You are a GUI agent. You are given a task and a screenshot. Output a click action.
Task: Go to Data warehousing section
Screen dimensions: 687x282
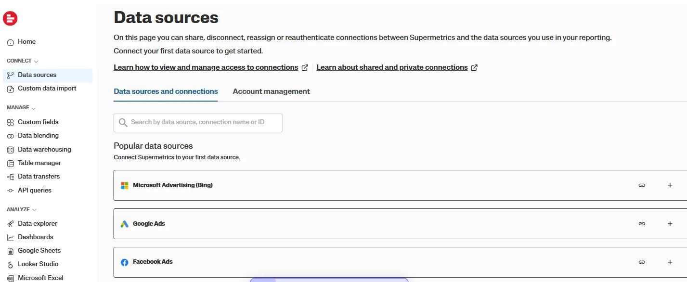pyautogui.click(x=44, y=149)
